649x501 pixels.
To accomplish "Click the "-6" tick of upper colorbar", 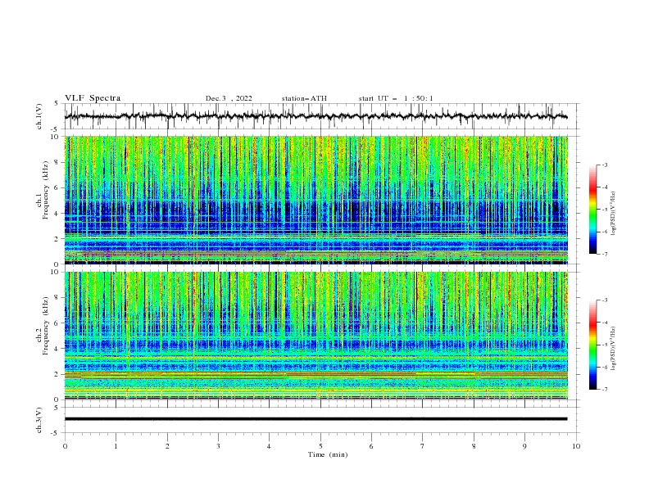I will [604, 232].
